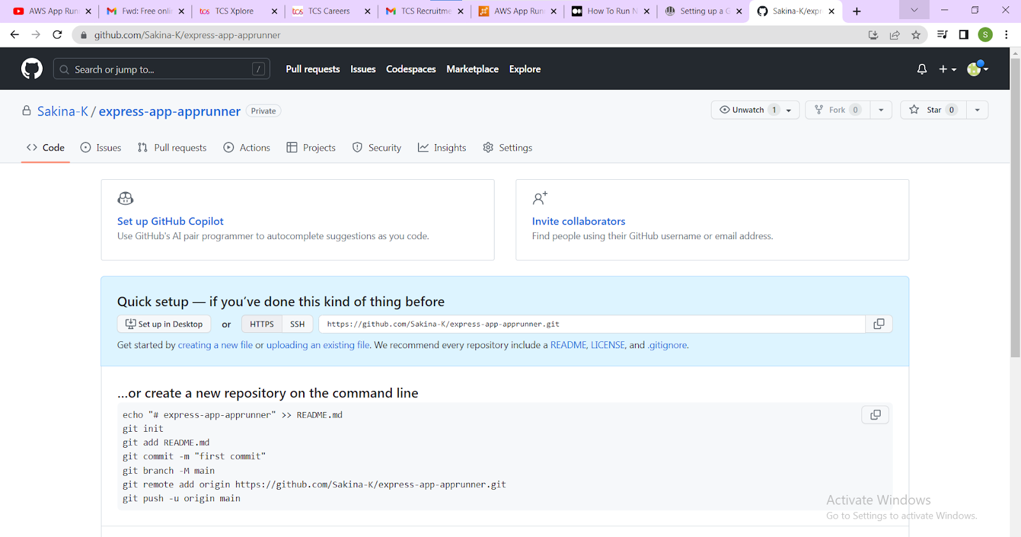Click uploading an existing file link
This screenshot has width=1021, height=537.
[x=318, y=345]
